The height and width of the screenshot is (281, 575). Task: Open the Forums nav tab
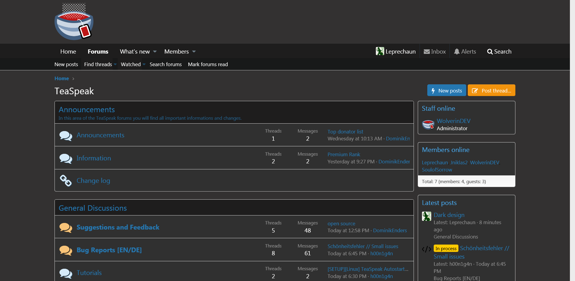click(x=98, y=51)
